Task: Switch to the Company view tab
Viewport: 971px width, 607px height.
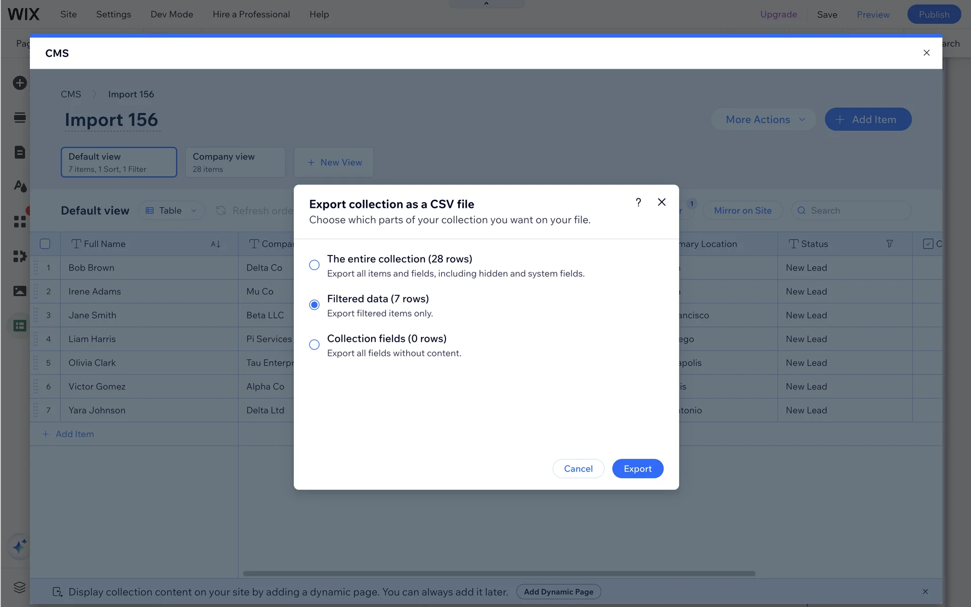Action: click(x=235, y=162)
